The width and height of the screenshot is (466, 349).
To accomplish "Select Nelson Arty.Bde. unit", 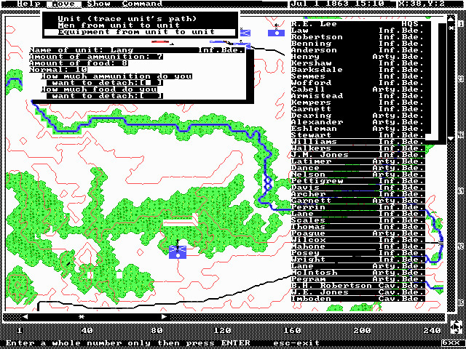I will pos(358,174).
